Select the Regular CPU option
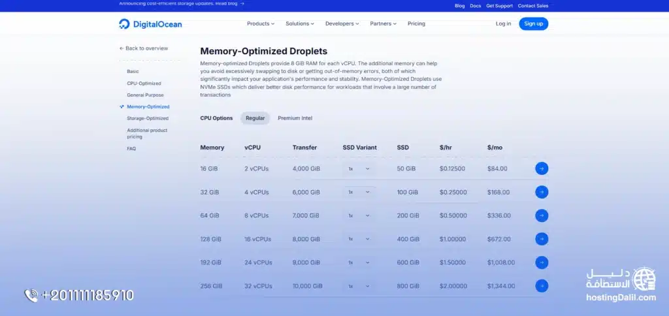669x316 pixels. coord(255,118)
